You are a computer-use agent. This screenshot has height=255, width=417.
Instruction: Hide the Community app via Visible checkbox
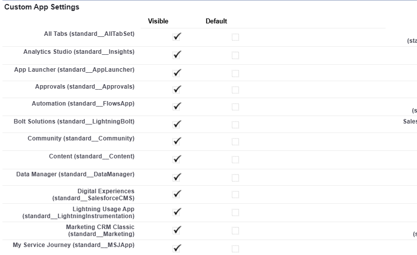coord(176,142)
